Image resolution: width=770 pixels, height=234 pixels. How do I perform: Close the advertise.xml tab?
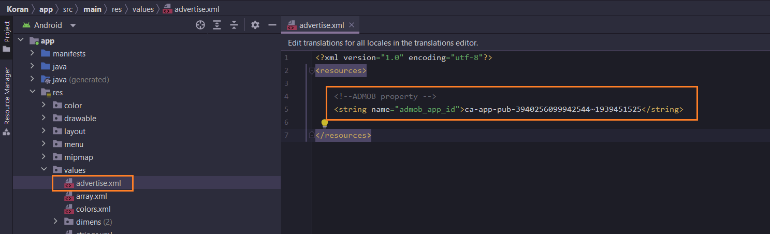click(x=352, y=25)
